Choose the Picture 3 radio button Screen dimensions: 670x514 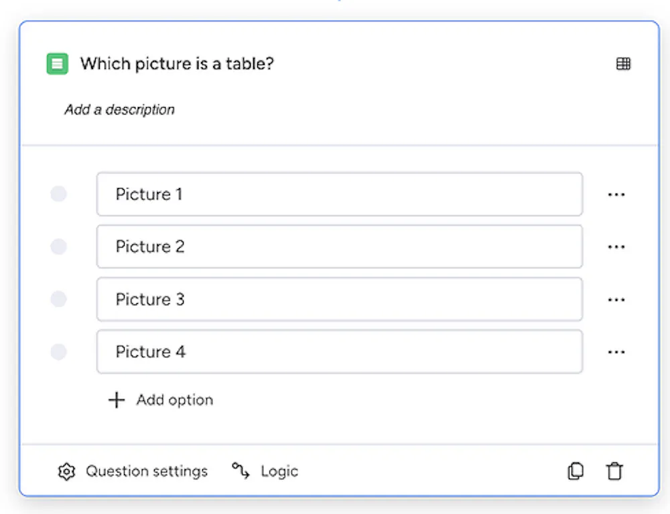[59, 299]
